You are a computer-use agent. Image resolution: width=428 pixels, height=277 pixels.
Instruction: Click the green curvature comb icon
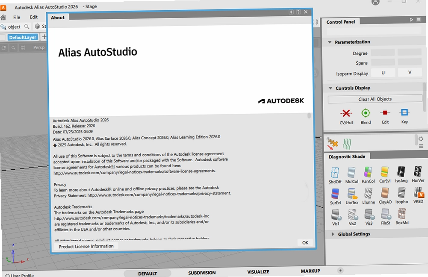point(347,144)
